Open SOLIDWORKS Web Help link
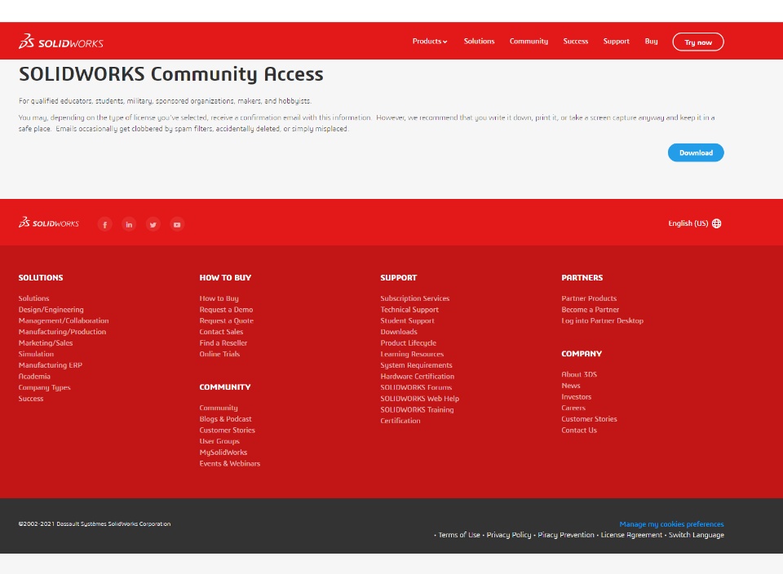This screenshot has height=574, width=783. (x=419, y=399)
